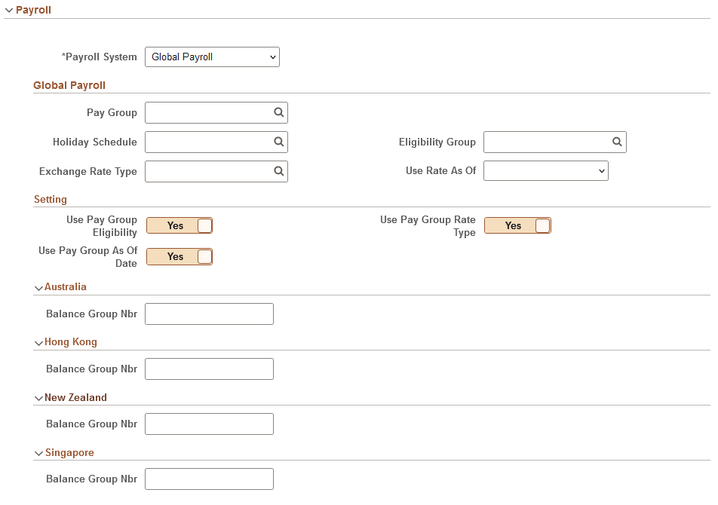
Task: Open the Exchange Rate Type lookup magnifier
Action: click(278, 171)
